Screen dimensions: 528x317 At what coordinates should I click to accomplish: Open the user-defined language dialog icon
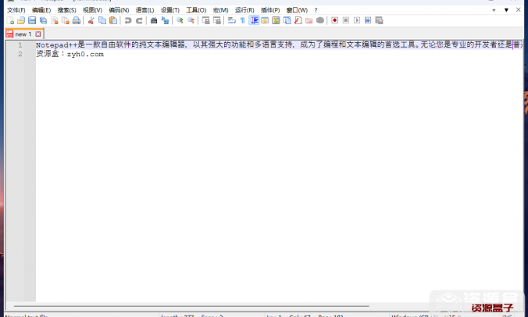[265, 20]
